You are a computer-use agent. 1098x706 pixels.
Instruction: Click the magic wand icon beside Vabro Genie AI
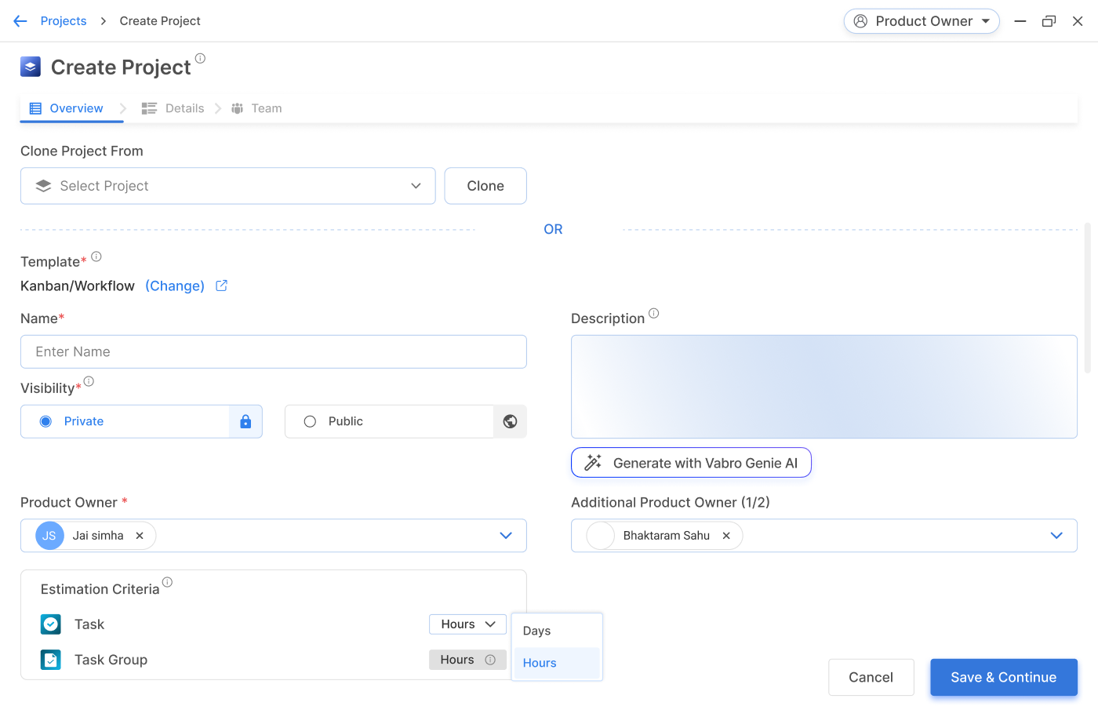click(x=591, y=462)
